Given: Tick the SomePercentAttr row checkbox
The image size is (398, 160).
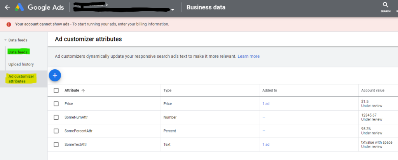Looking at the screenshot, I should 56,131.
